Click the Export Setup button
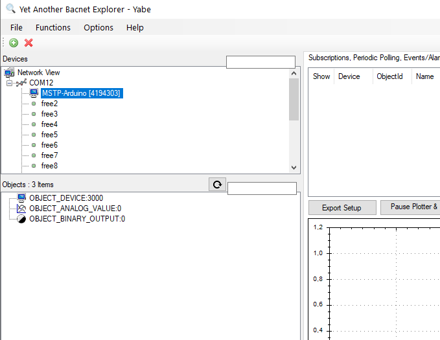The image size is (440, 340). 342,208
